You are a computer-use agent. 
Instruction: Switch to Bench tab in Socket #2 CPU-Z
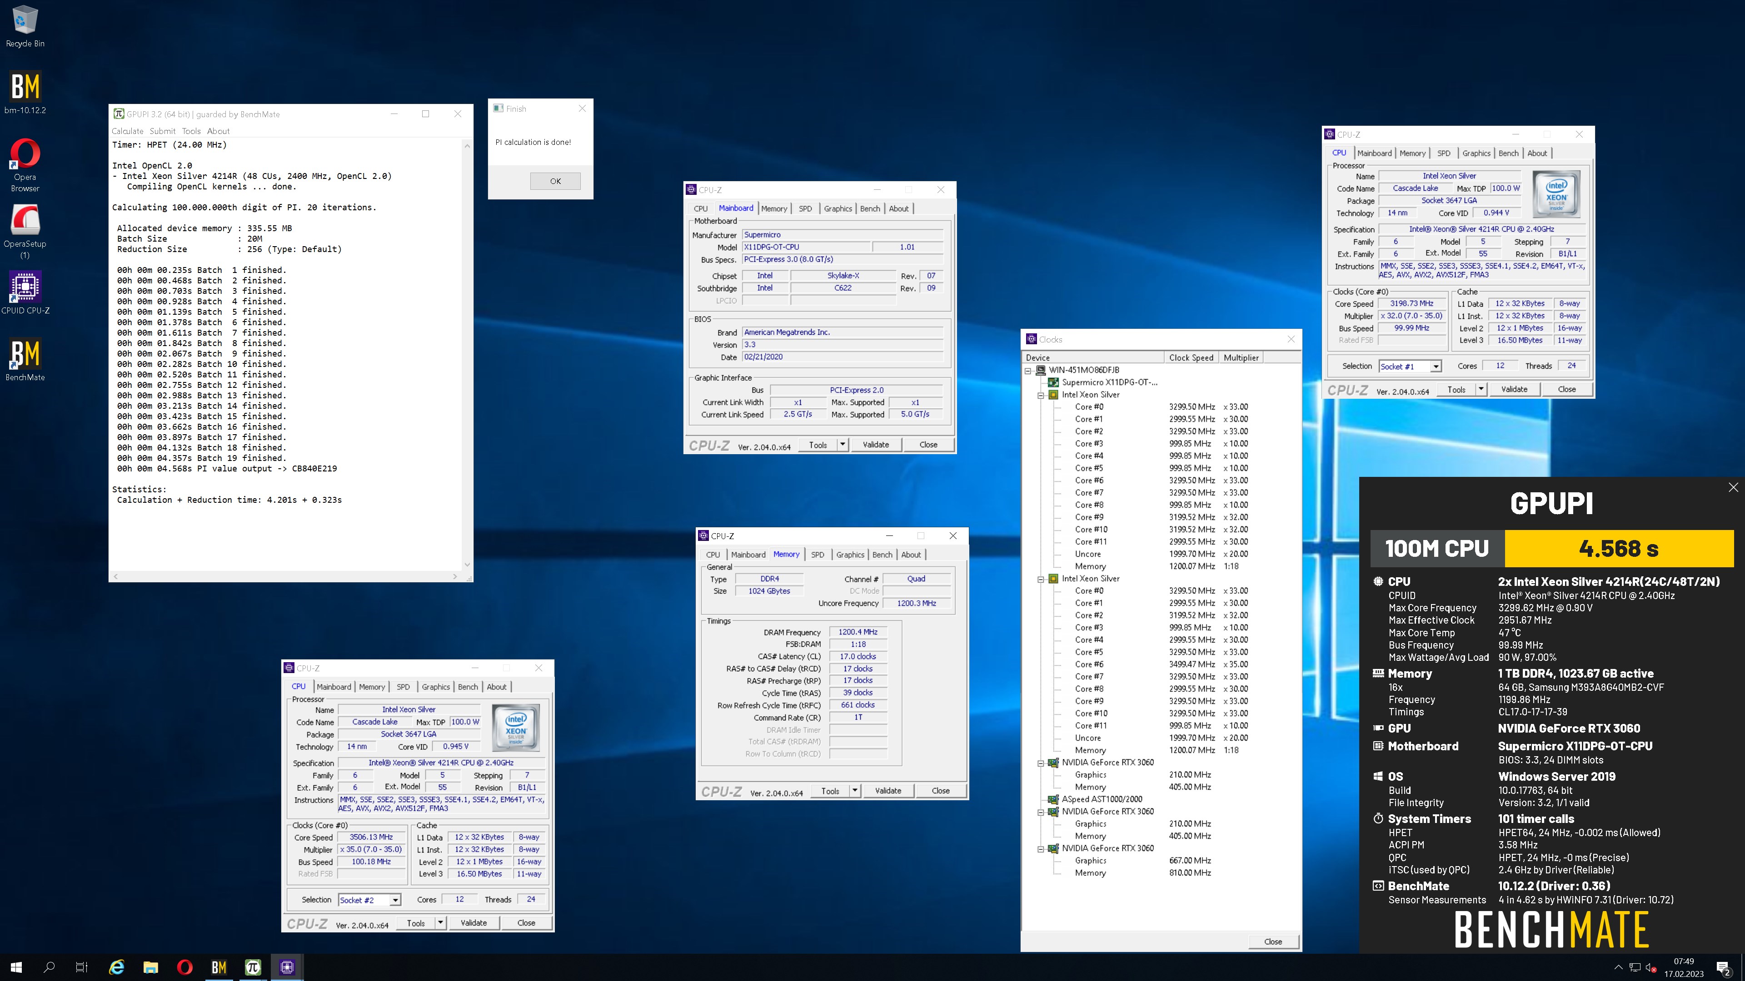coord(468,687)
